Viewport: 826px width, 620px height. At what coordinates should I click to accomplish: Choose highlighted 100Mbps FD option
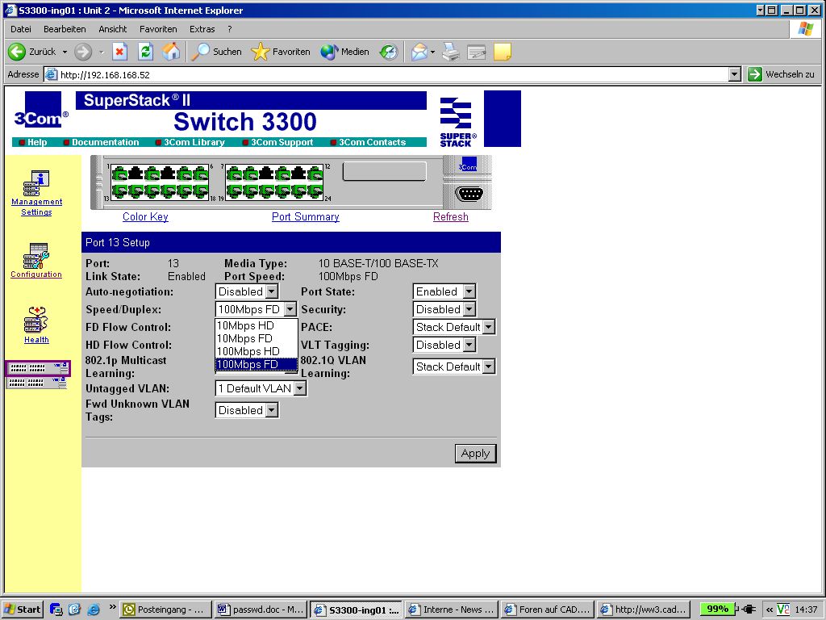click(256, 364)
